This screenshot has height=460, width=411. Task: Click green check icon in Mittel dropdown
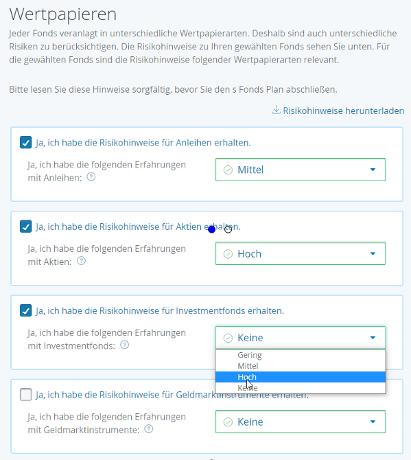tap(228, 170)
